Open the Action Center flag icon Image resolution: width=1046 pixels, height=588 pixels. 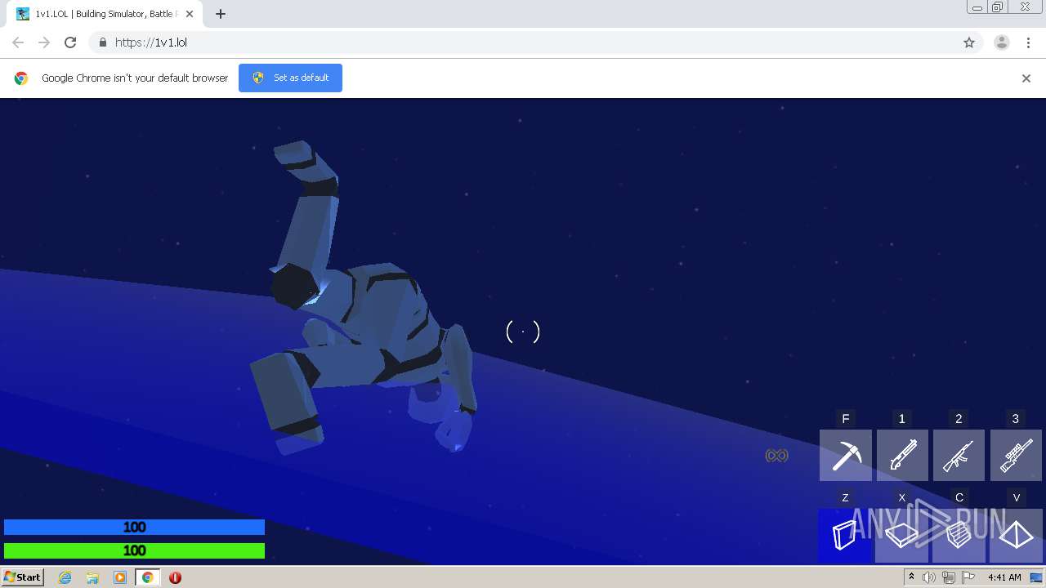tap(968, 577)
